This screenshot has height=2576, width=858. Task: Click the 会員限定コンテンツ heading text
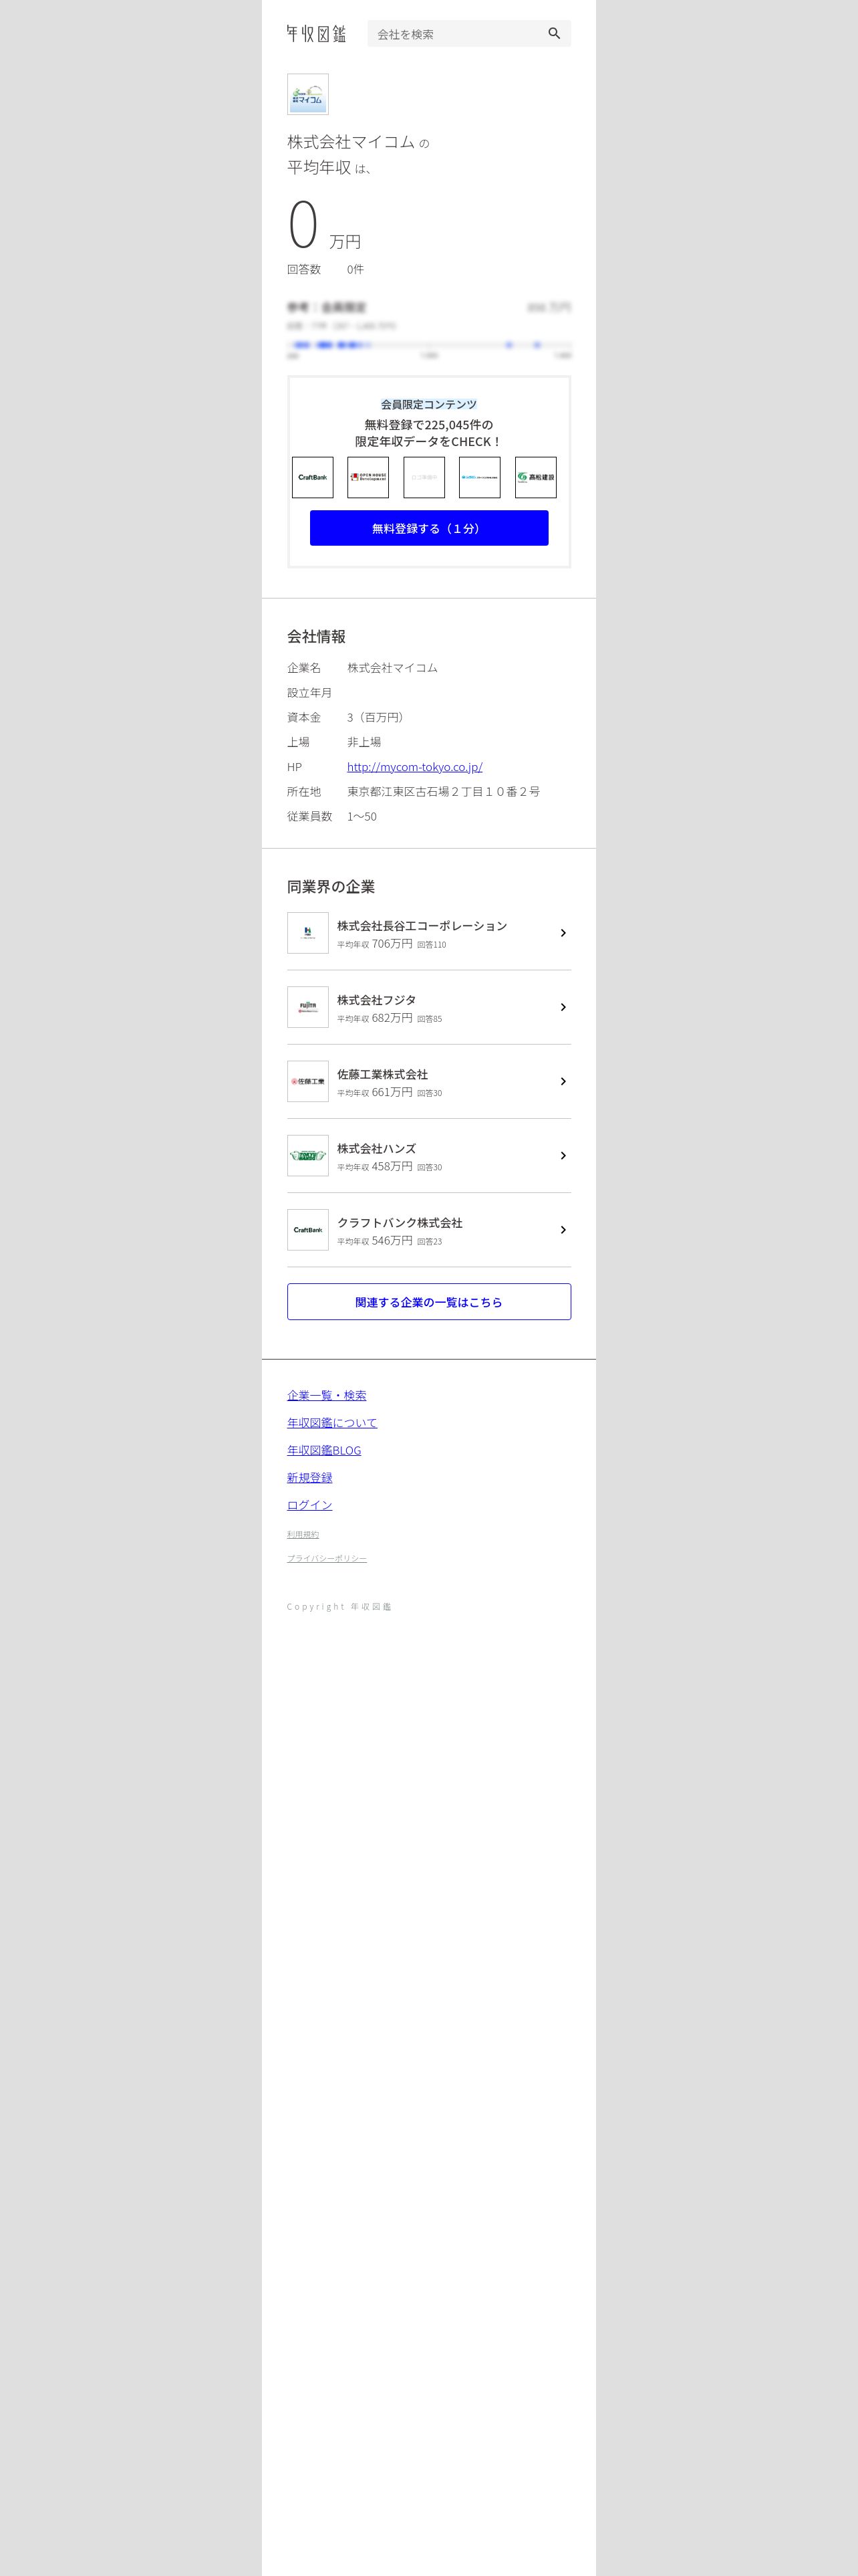428,404
